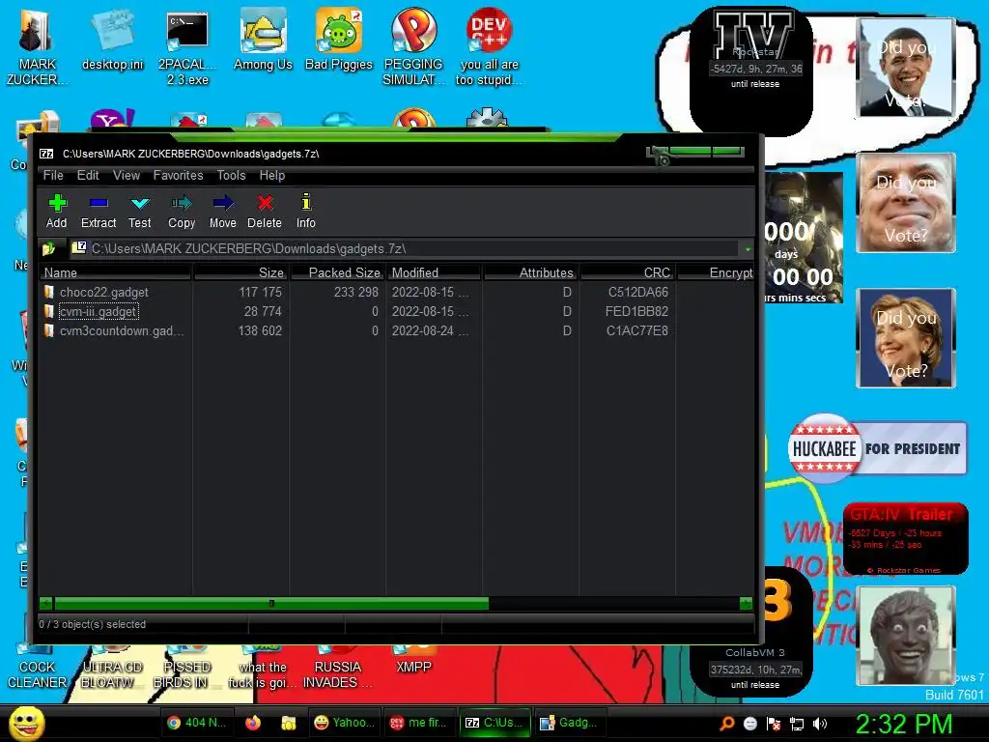Open the DEV C++ desktop shortcut
The width and height of the screenshot is (989, 742).
(x=489, y=47)
